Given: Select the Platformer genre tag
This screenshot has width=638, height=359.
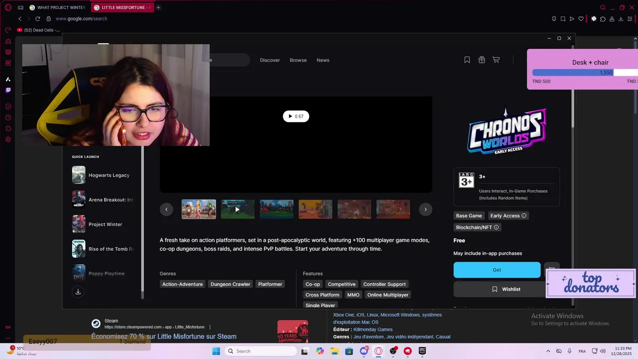Looking at the screenshot, I should click(270, 284).
